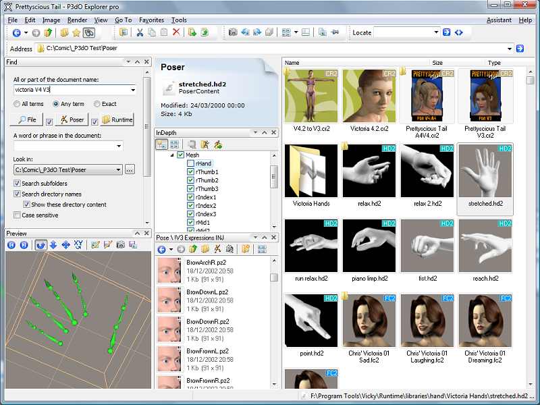Open the document name dropdown arrow

133,90
